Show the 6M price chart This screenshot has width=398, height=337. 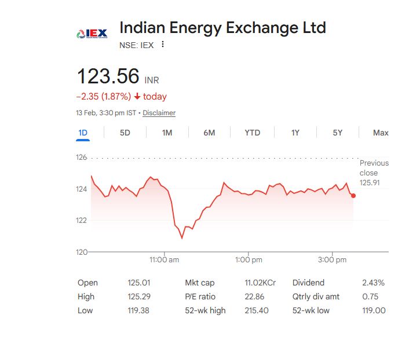(209, 133)
